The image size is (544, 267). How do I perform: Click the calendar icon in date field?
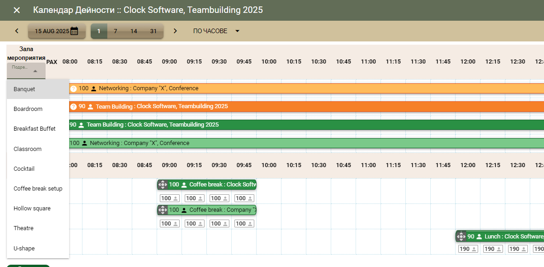tap(74, 31)
